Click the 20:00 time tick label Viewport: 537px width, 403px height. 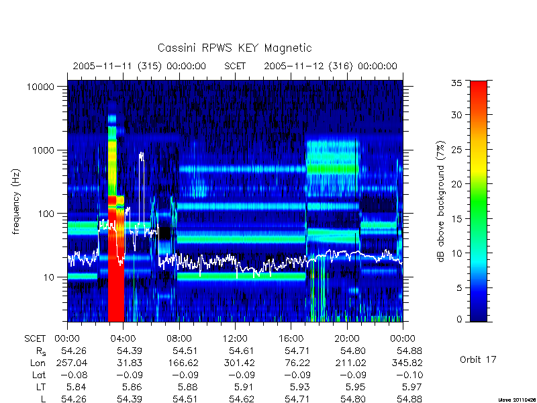347,339
